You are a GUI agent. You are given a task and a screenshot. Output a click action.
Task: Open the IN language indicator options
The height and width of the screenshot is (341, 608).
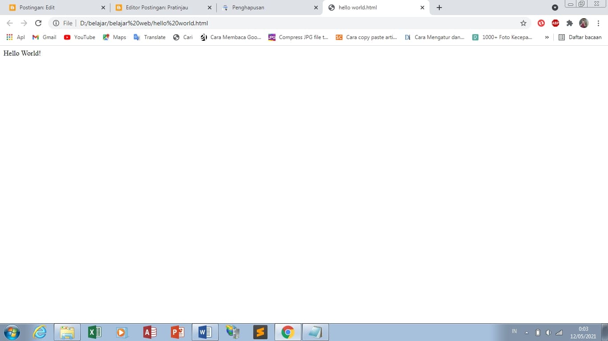click(x=514, y=331)
